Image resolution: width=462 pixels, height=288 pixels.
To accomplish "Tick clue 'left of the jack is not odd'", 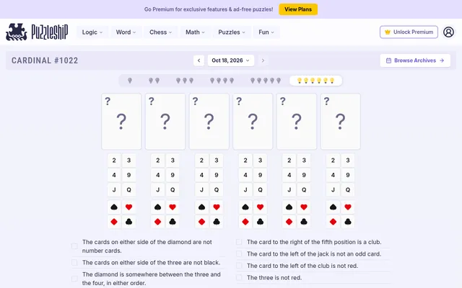I will (x=239, y=253).
